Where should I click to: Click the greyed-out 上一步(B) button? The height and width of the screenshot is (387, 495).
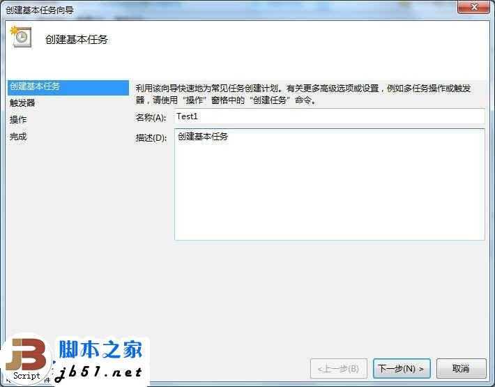click(x=339, y=368)
